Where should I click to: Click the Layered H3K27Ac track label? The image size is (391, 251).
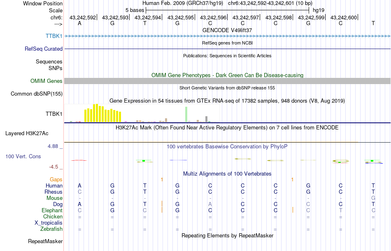click(x=27, y=134)
